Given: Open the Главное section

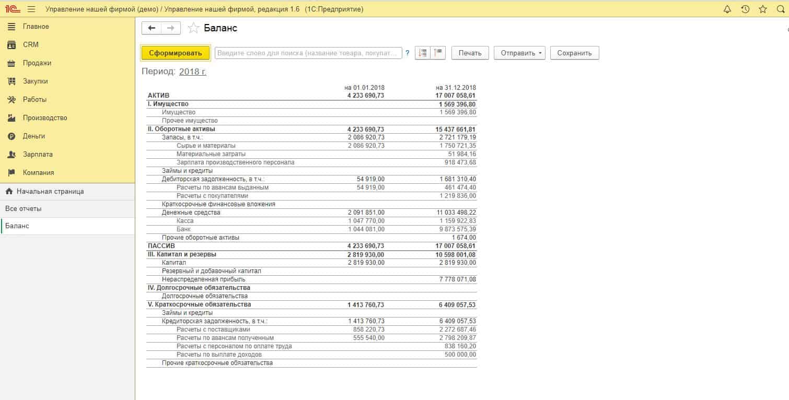Looking at the screenshot, I should pos(36,27).
